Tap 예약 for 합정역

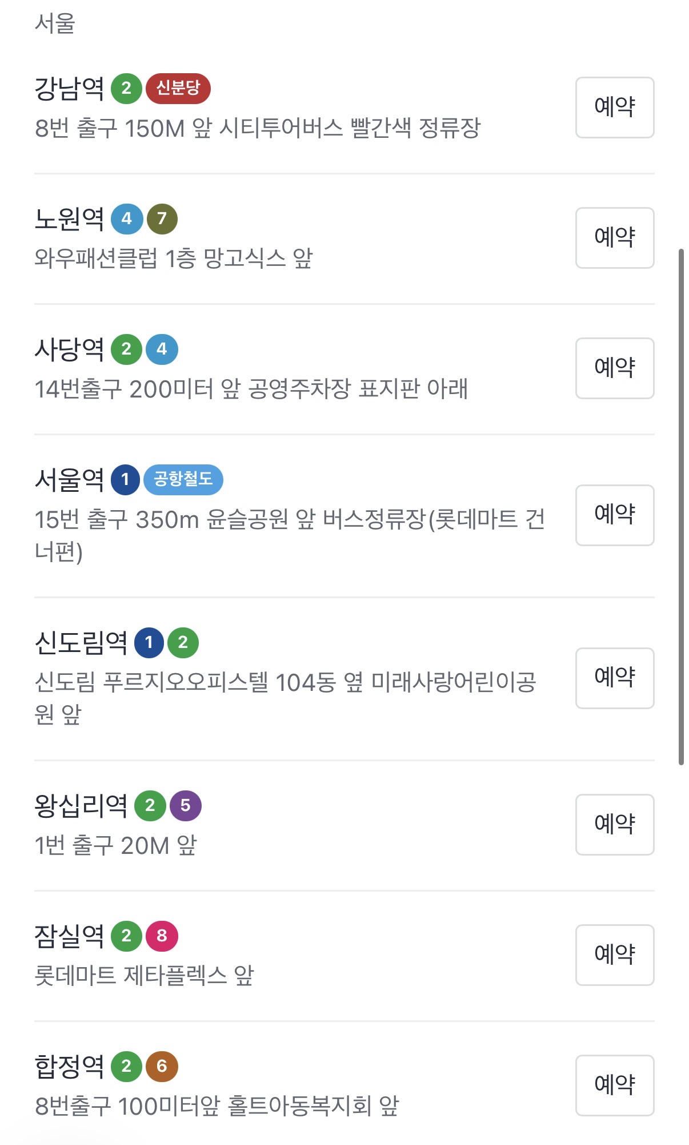615,1086
